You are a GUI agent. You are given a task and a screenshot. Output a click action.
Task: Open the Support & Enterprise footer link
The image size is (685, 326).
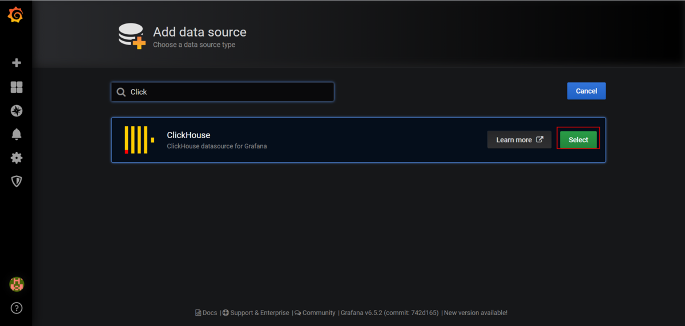point(256,313)
